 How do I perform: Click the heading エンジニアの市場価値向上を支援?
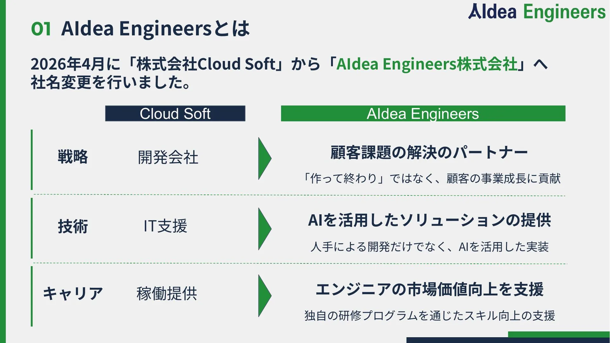tap(429, 289)
